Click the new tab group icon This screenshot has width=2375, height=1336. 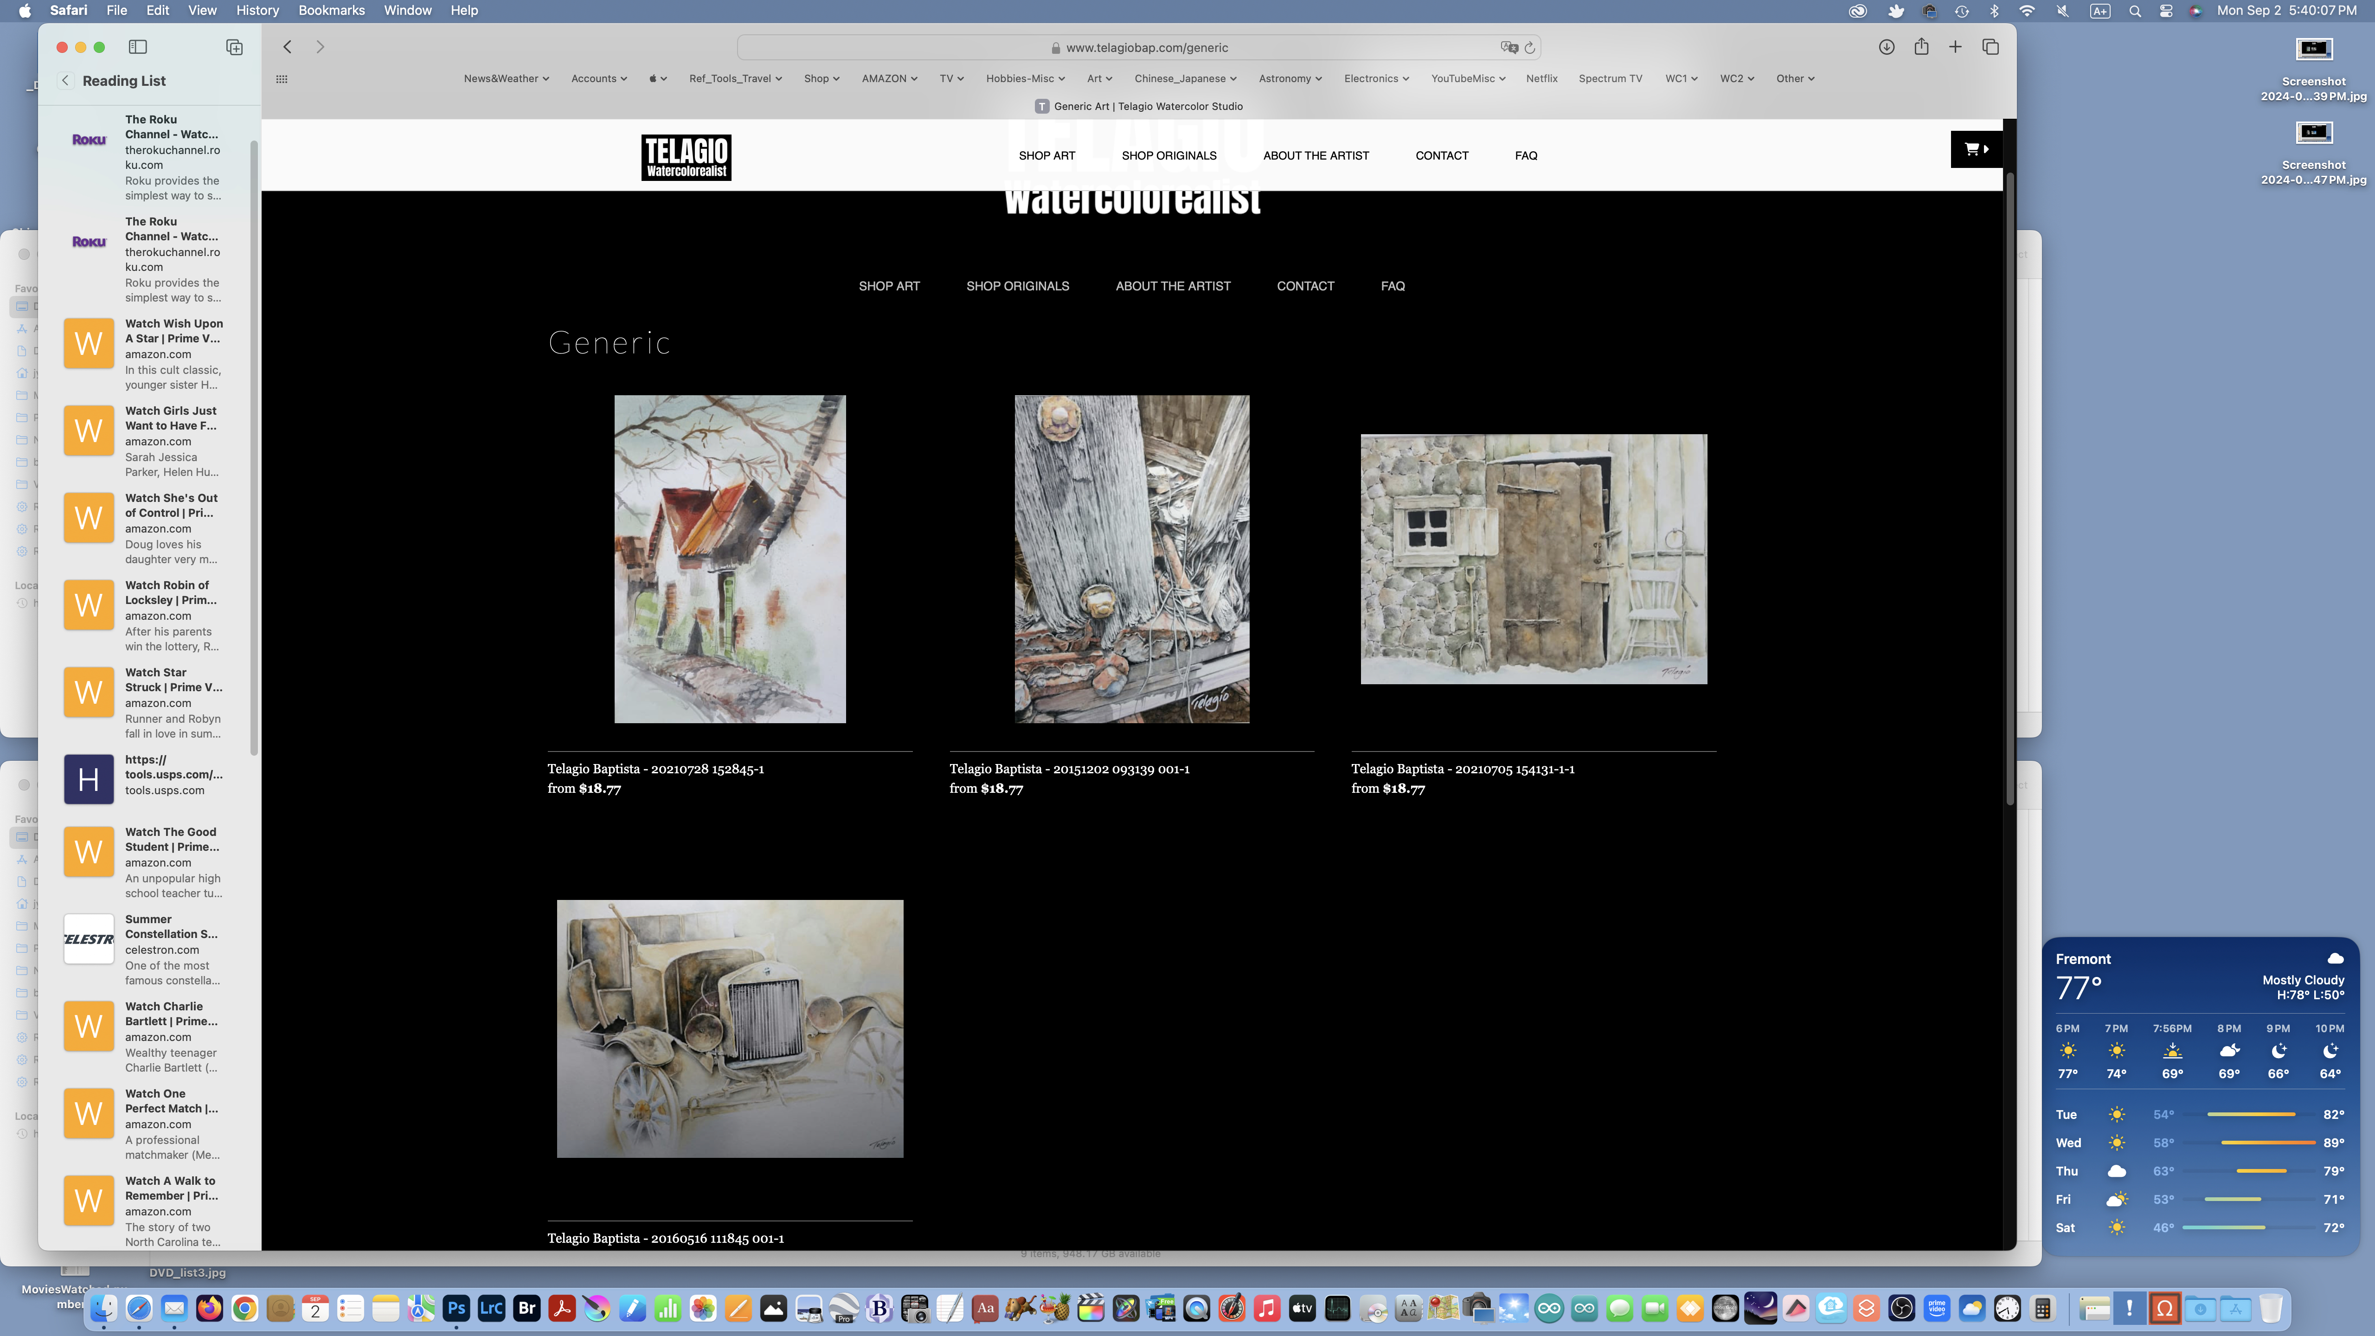point(234,47)
